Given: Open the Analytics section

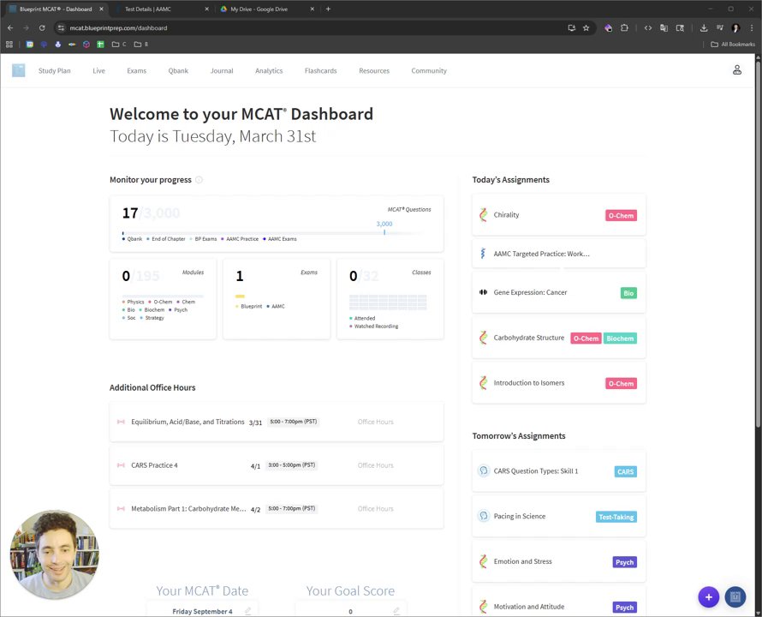Looking at the screenshot, I should [269, 70].
